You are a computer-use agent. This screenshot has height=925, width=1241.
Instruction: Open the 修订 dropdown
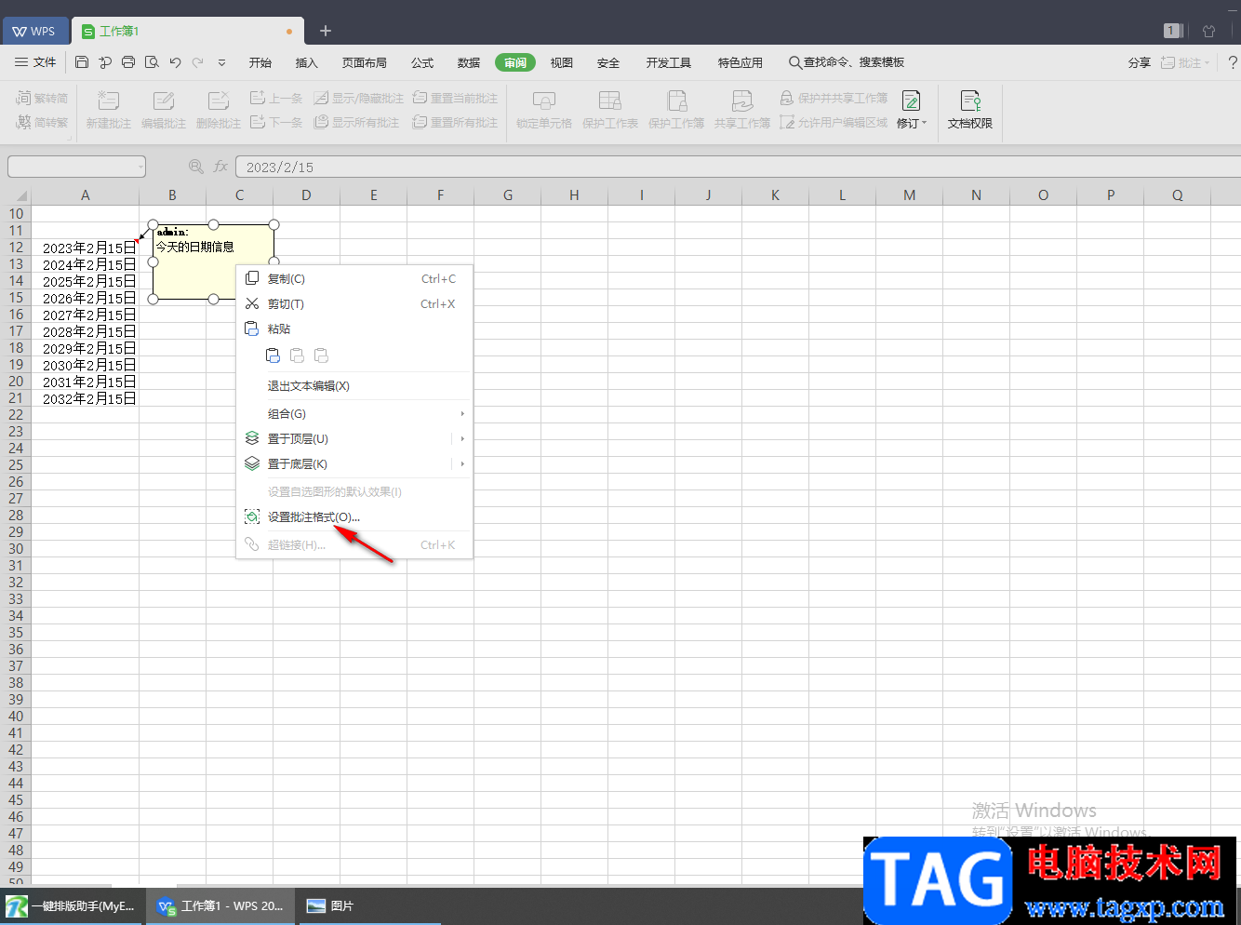tap(912, 123)
